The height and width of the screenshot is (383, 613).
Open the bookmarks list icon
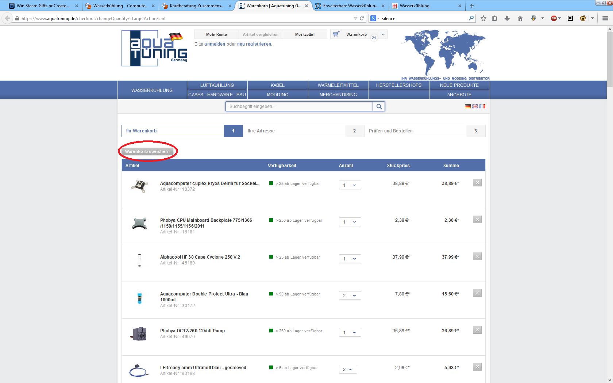tap(494, 18)
